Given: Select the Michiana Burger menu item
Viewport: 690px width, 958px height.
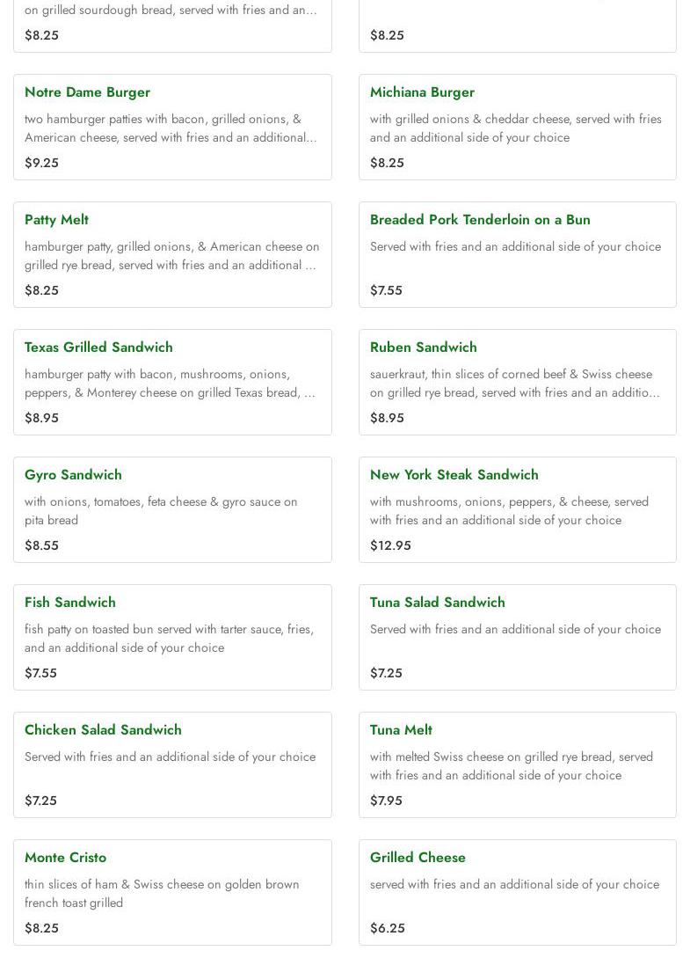Looking at the screenshot, I should pyautogui.click(x=422, y=92).
